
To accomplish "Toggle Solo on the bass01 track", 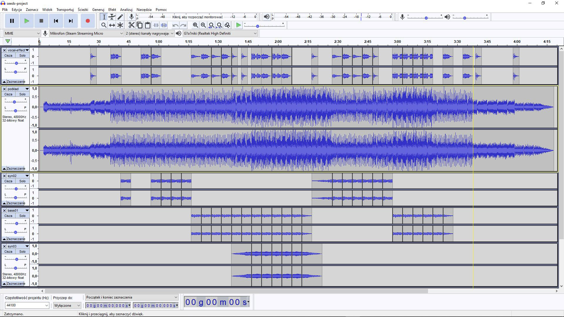I will click(22, 216).
